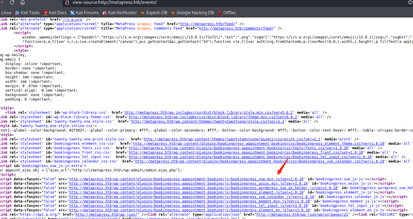Click the Kali Forums bookmark favicon
The height and width of the screenshot is (219, 413).
pyautogui.click(x=72, y=13)
